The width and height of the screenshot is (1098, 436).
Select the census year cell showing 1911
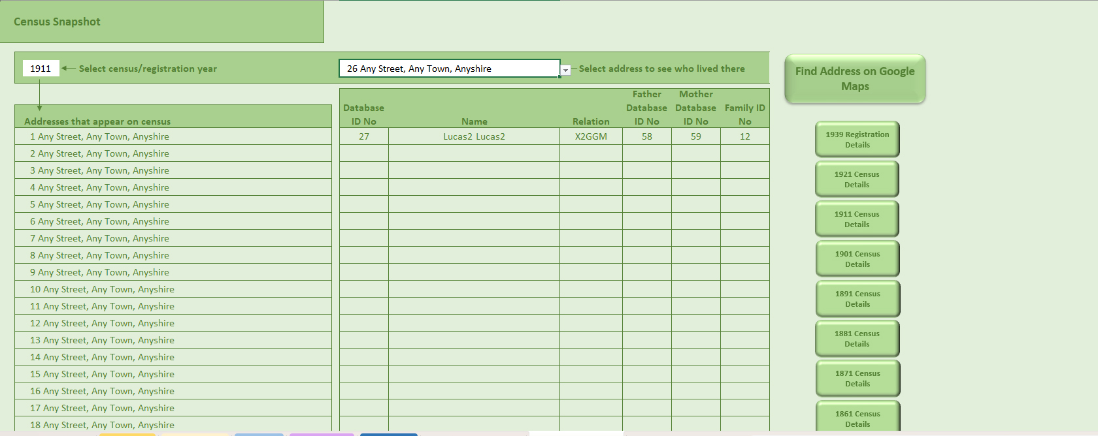(41, 69)
